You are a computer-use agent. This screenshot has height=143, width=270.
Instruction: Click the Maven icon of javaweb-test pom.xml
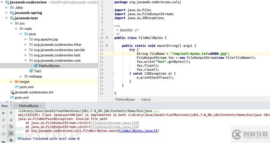point(17,87)
